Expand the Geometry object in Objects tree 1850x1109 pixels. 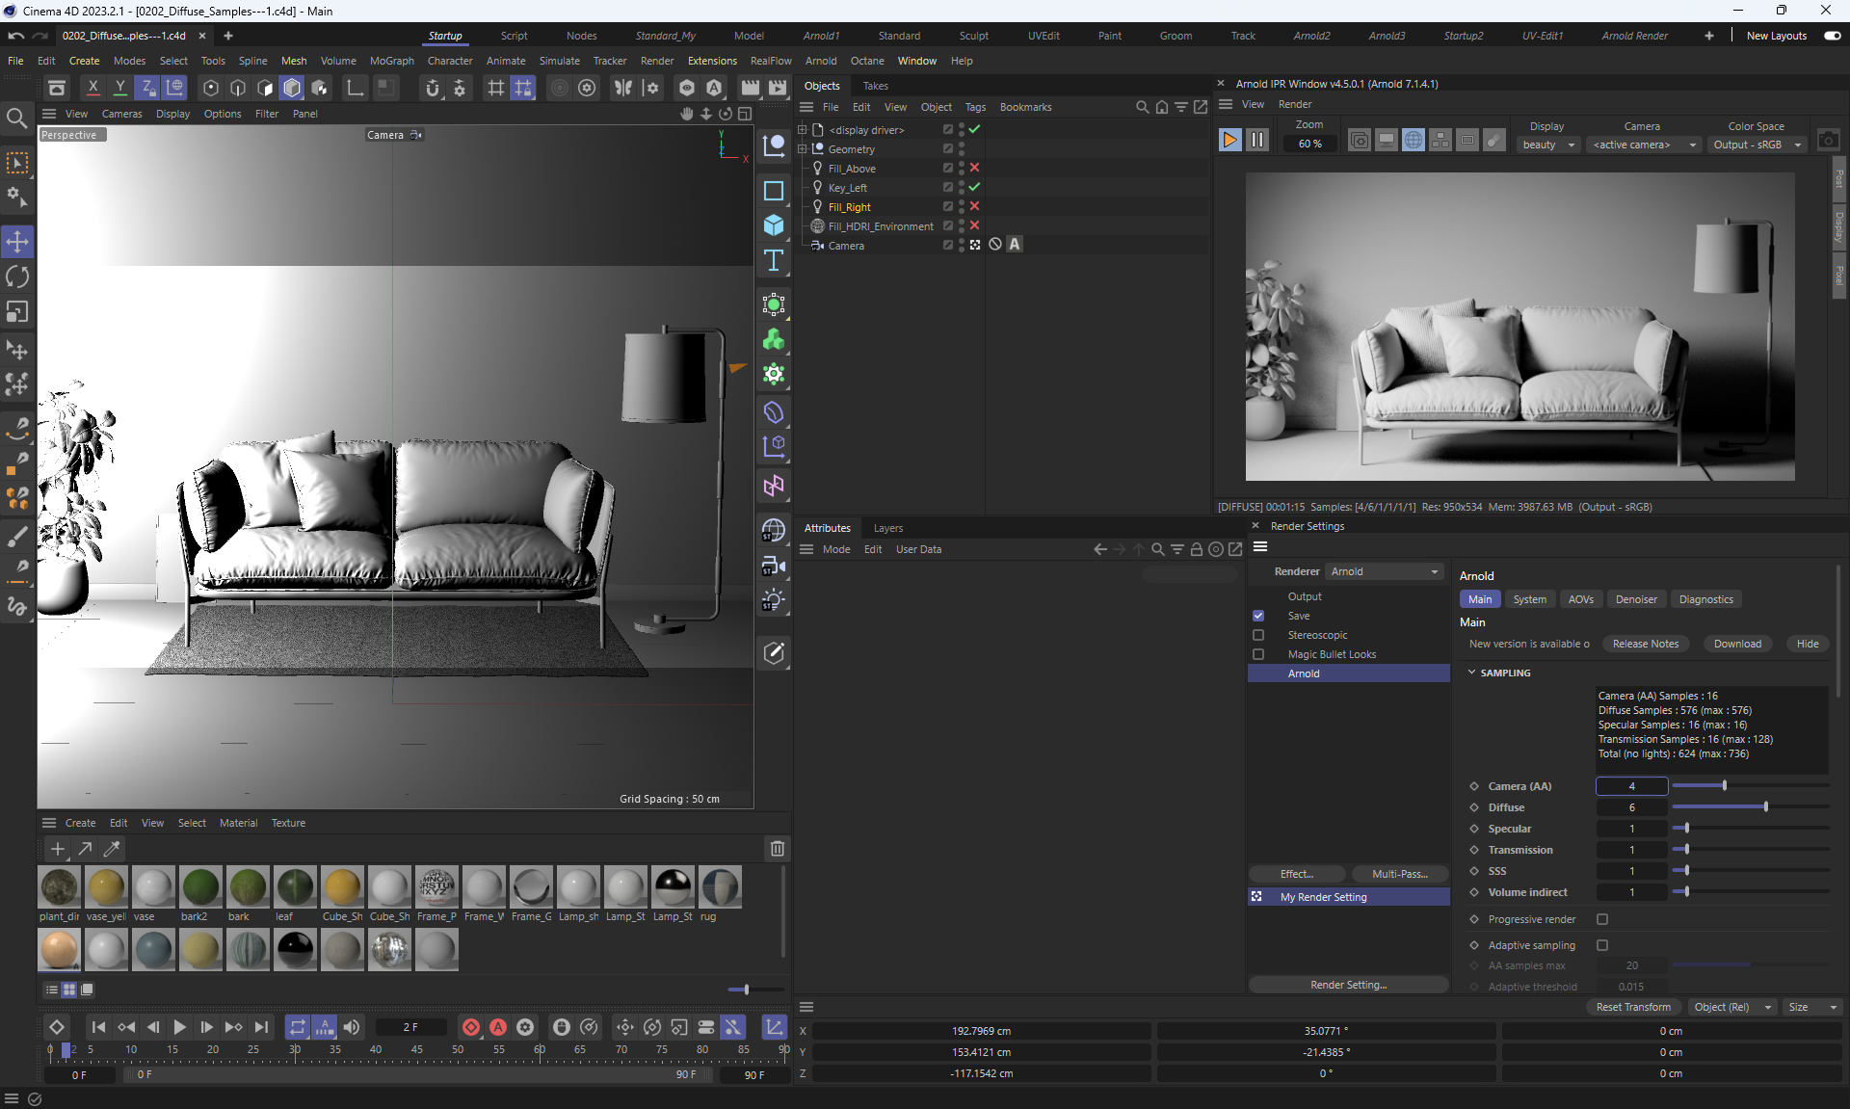coord(802,149)
